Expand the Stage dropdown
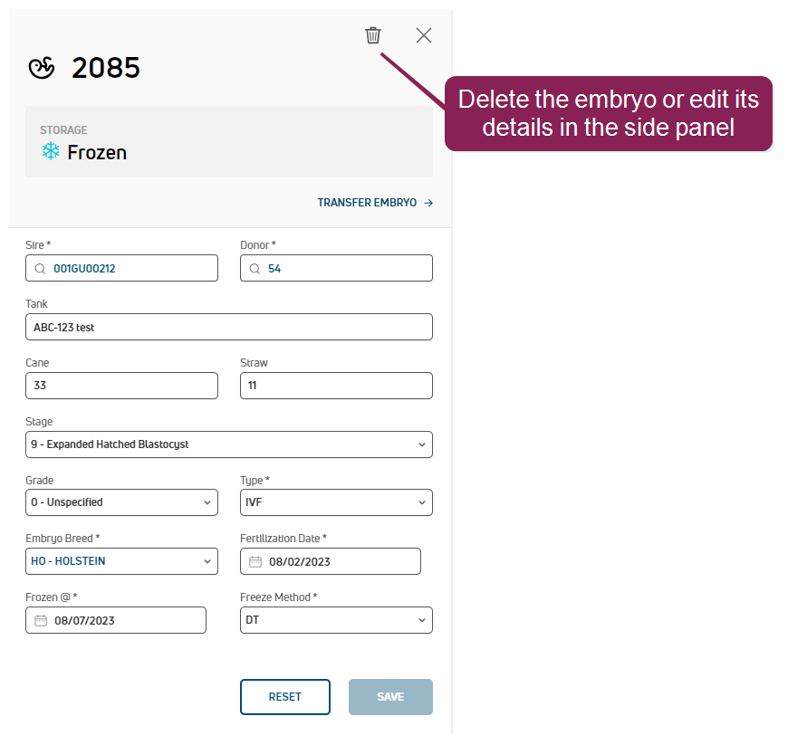This screenshot has width=788, height=745. tap(229, 444)
